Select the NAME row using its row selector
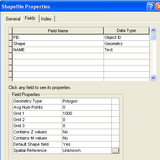 10,50
